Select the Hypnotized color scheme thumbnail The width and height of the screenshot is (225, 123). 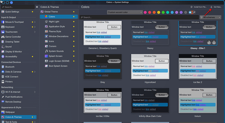point(150,67)
